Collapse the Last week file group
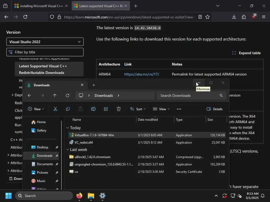 click(x=67, y=149)
